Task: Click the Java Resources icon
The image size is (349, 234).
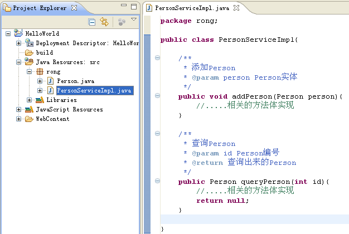Action: click(x=29, y=61)
